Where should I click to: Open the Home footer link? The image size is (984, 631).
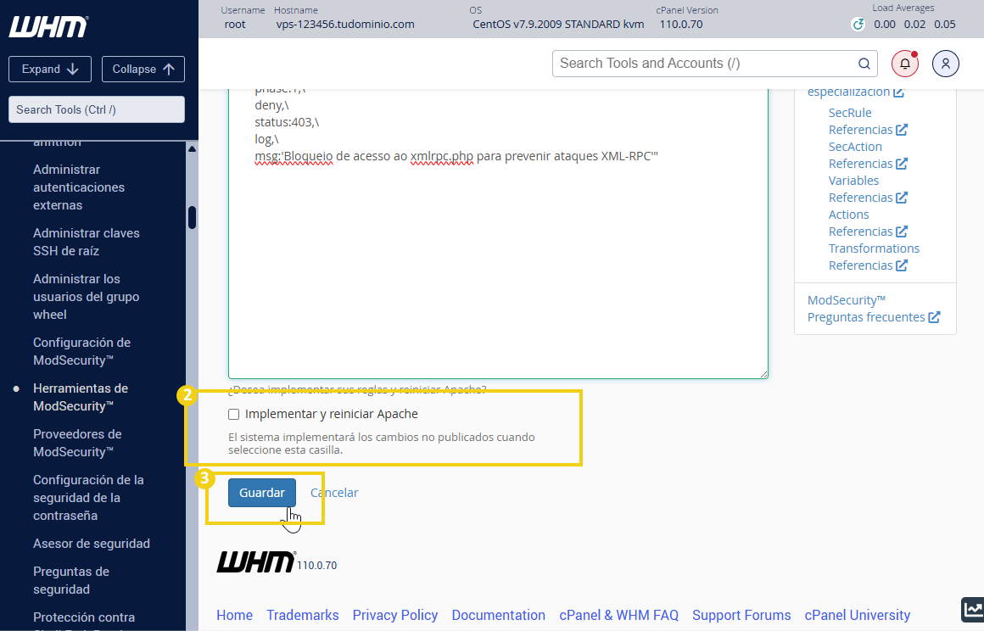tap(235, 616)
